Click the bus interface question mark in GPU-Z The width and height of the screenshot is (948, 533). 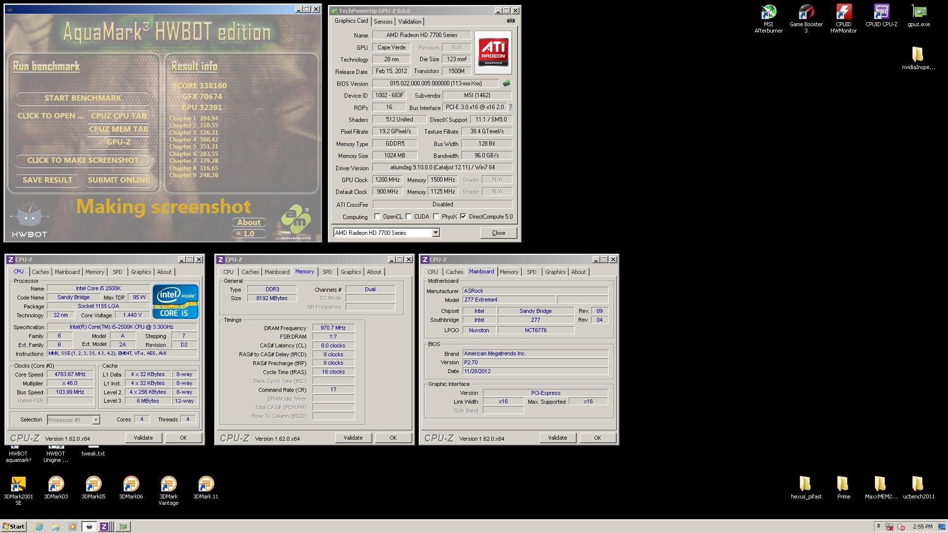(x=511, y=107)
